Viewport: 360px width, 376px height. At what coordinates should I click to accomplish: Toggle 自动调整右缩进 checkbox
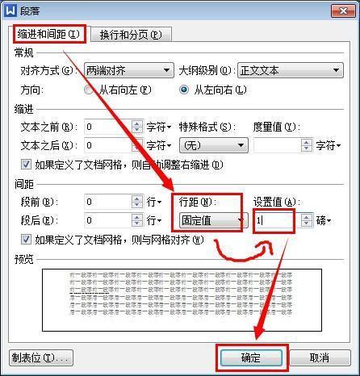click(x=26, y=164)
